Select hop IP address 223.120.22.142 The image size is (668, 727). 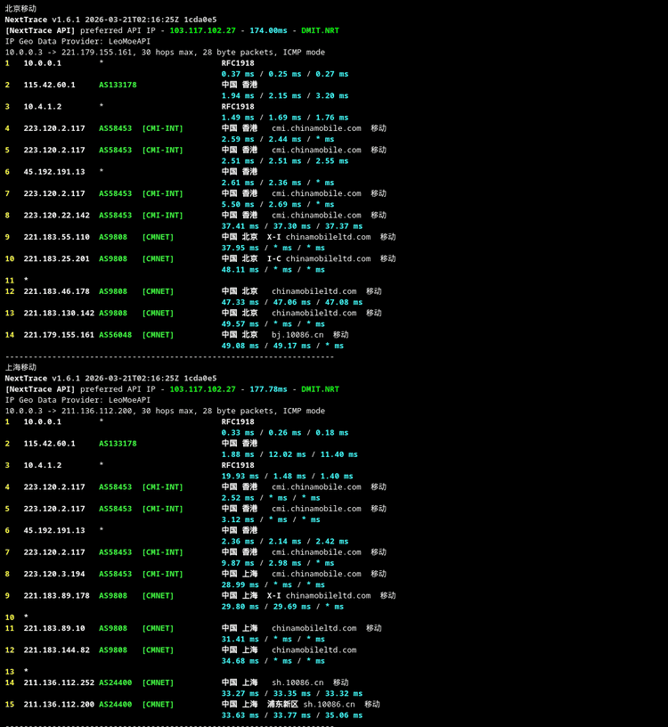coord(56,215)
